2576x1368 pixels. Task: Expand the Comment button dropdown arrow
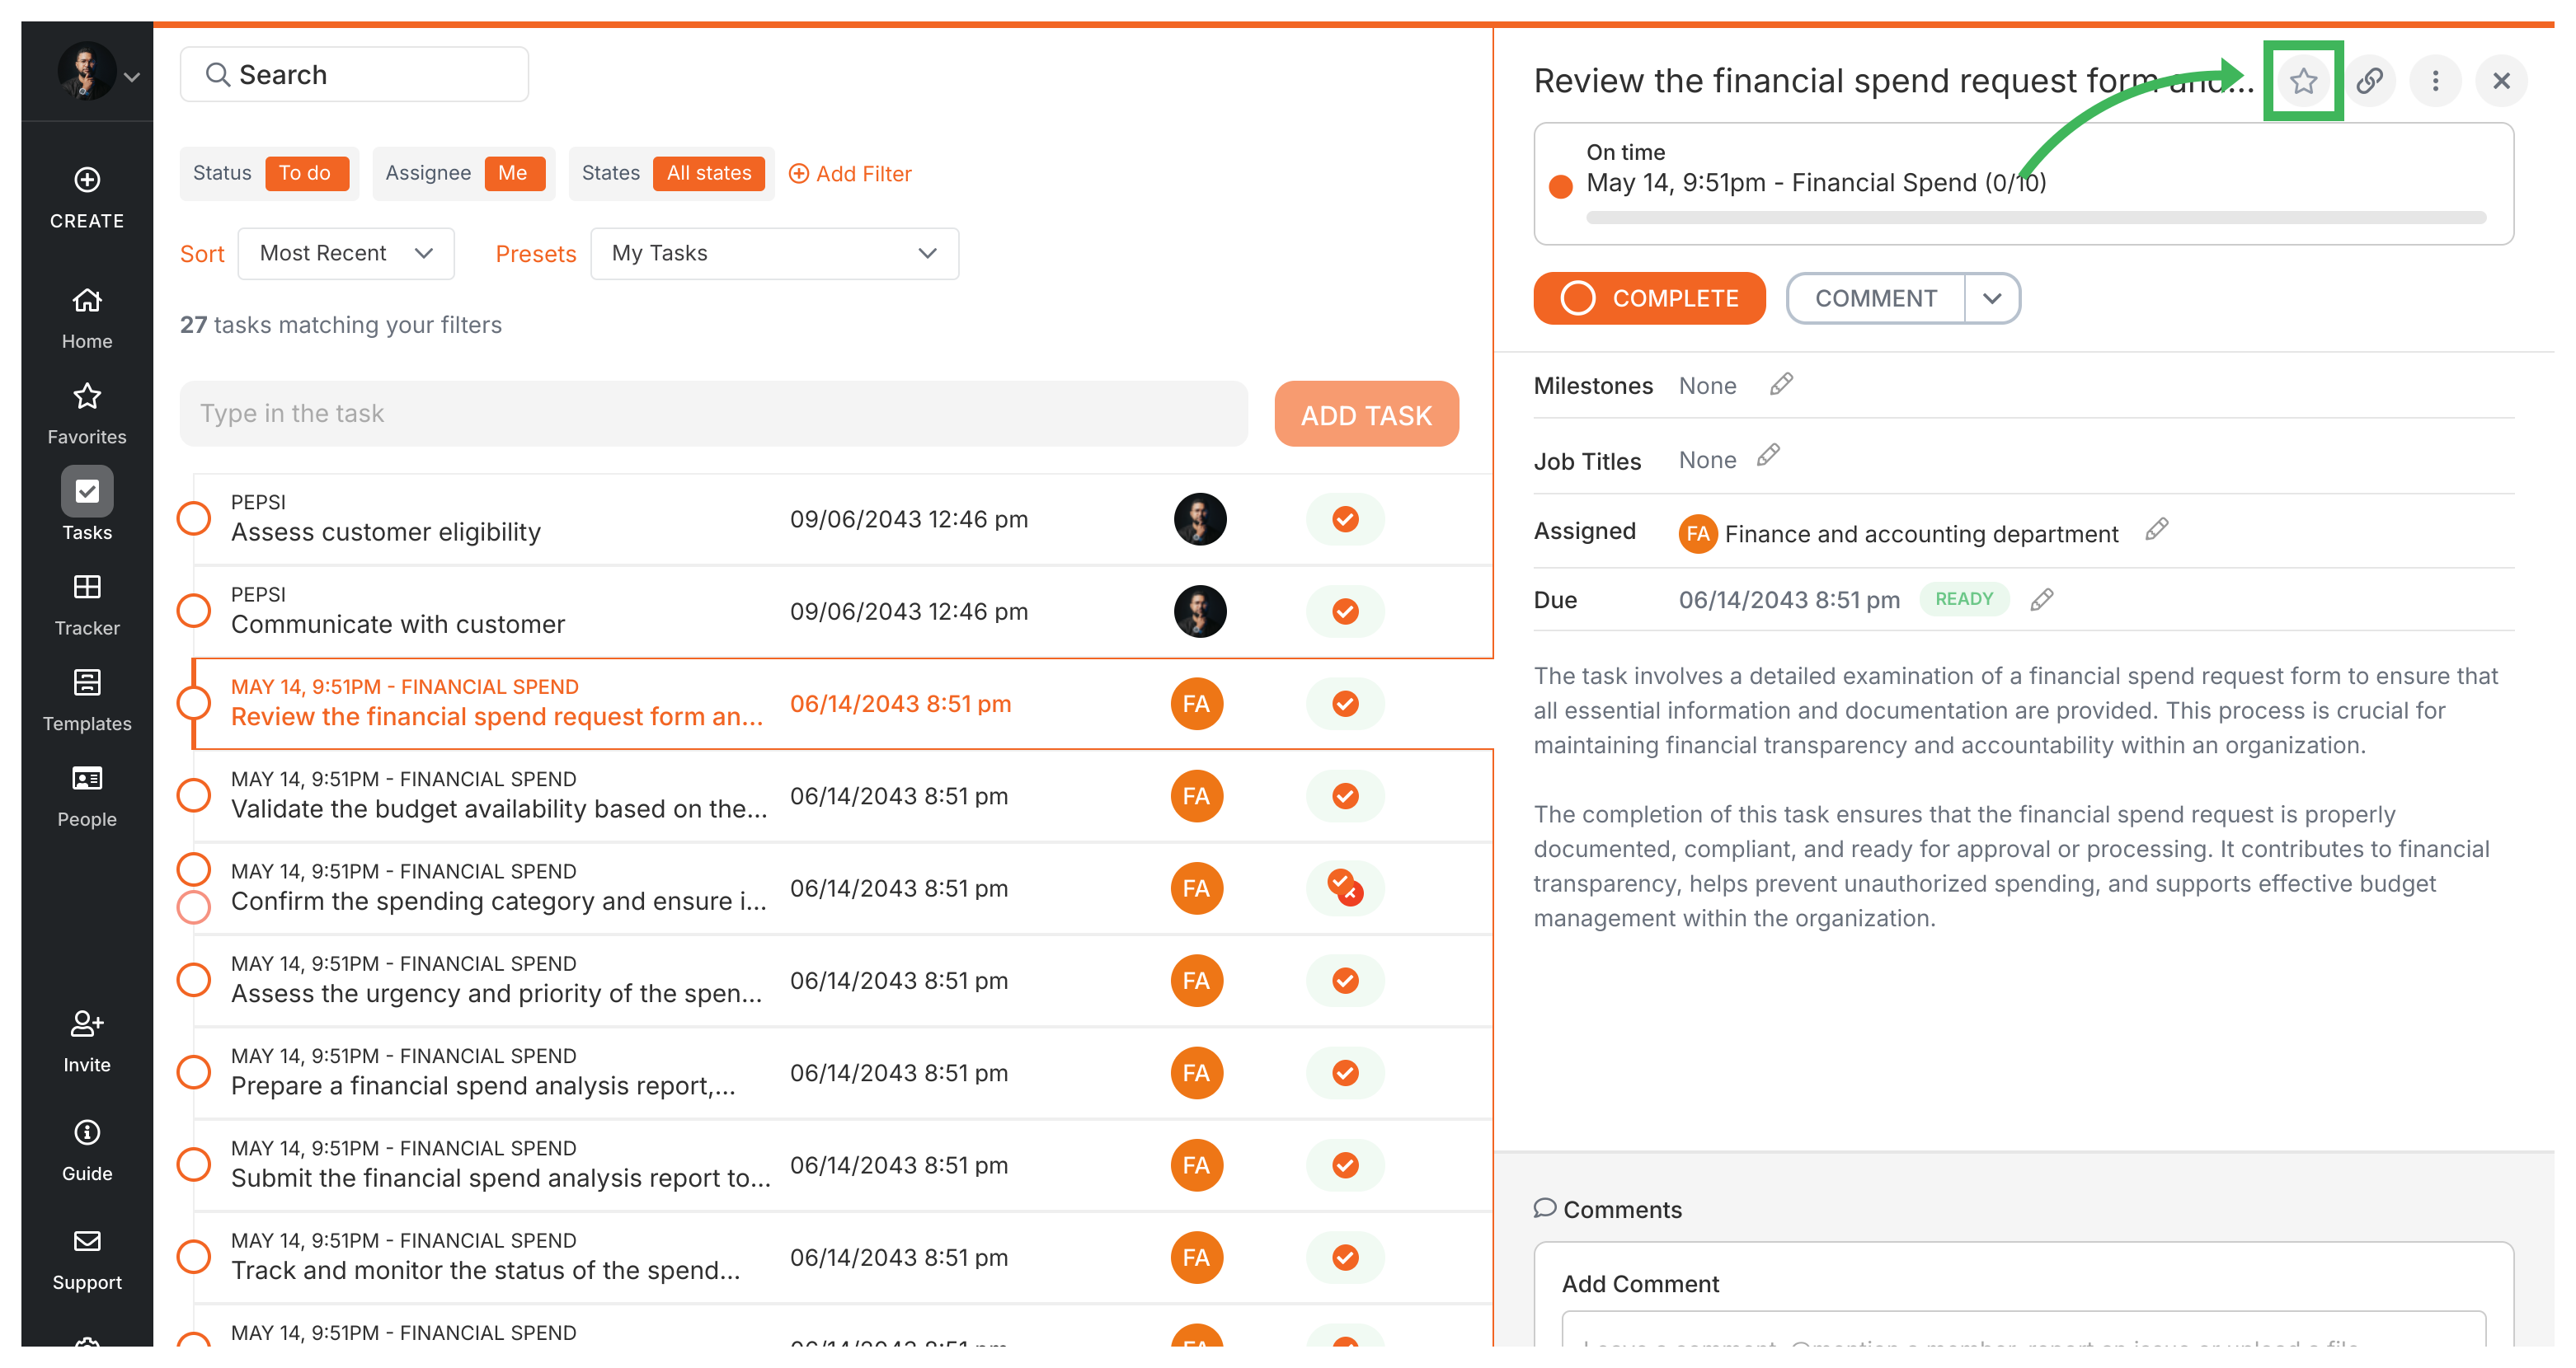pyautogui.click(x=1991, y=299)
